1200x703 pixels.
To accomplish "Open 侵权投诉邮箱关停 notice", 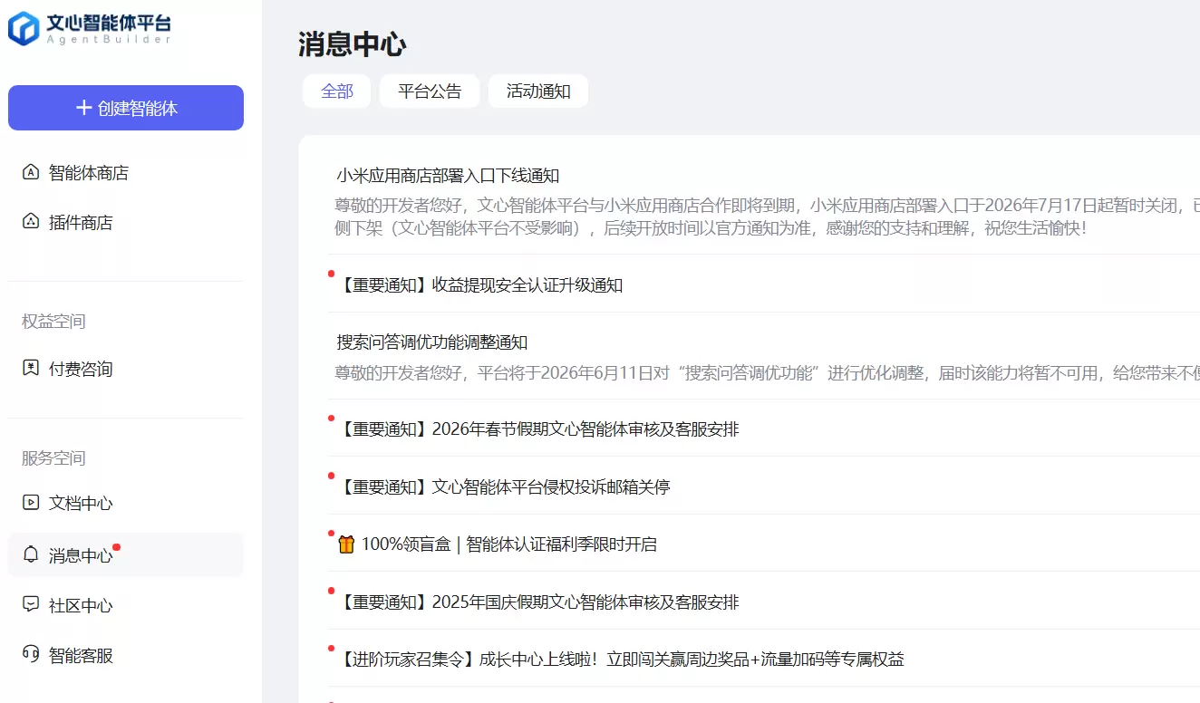I will [504, 486].
